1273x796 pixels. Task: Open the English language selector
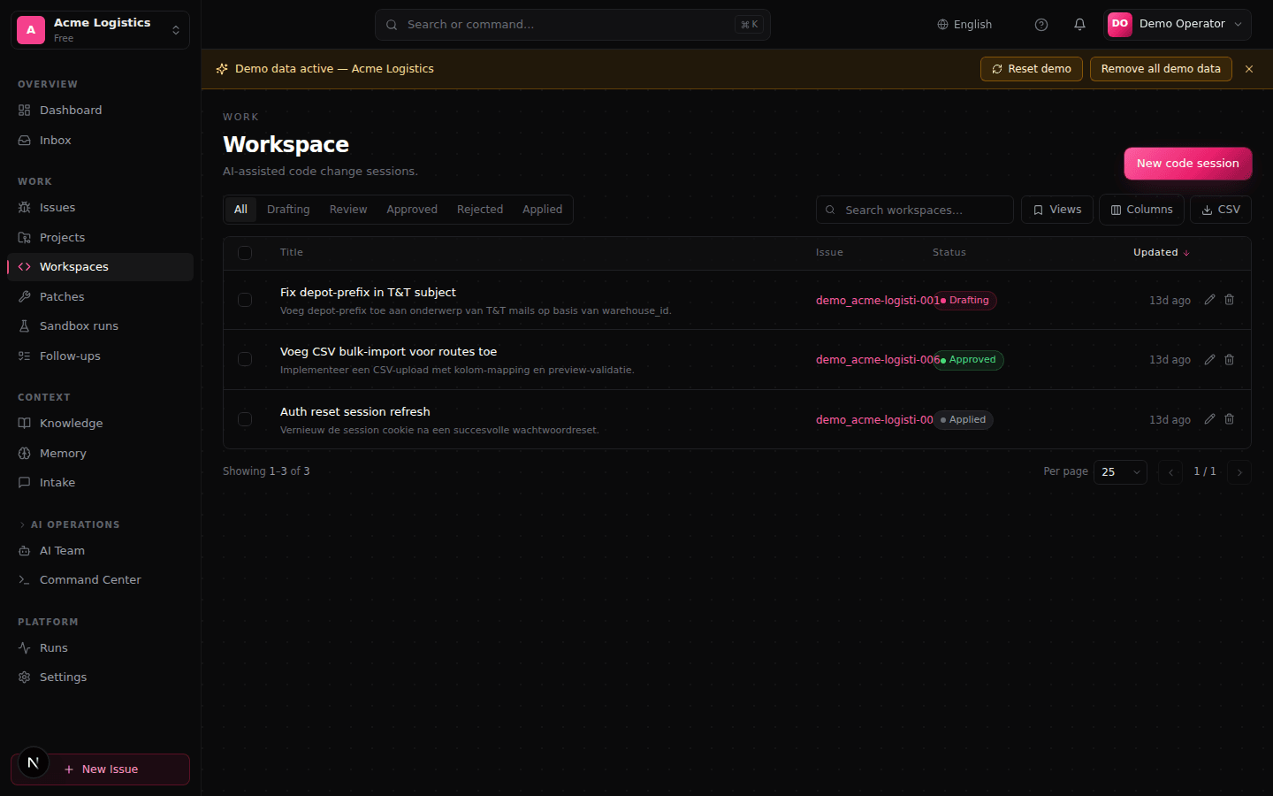point(964,25)
